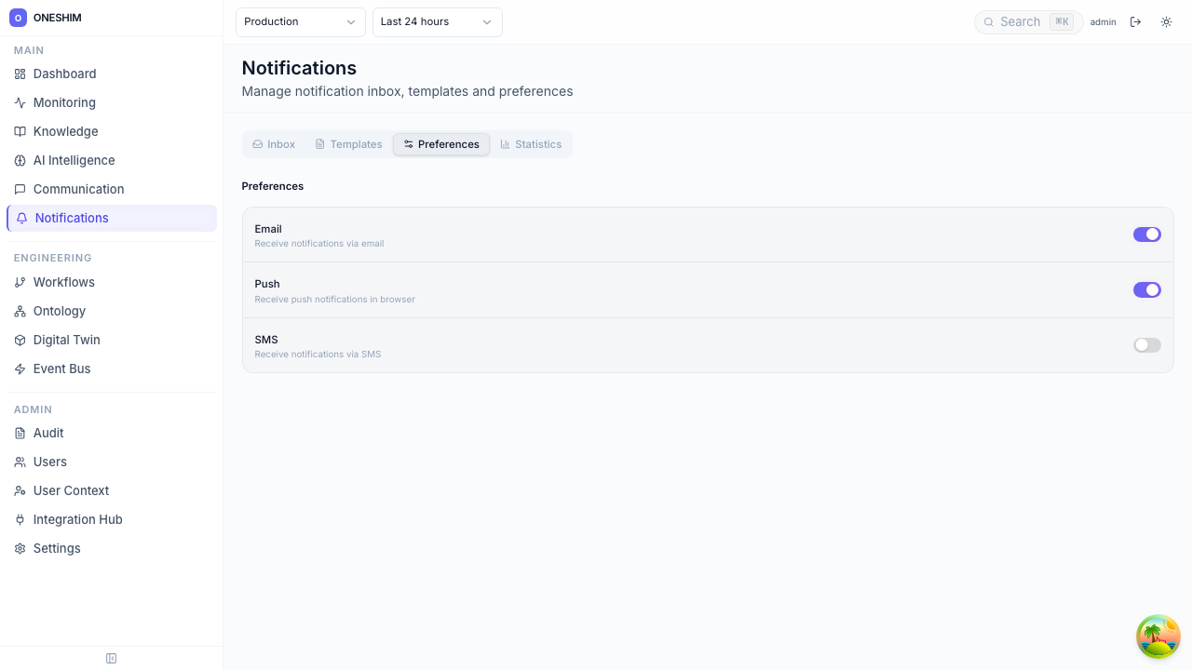Click the Event Bus lightning icon
This screenshot has height=670, width=1192.
(20, 369)
